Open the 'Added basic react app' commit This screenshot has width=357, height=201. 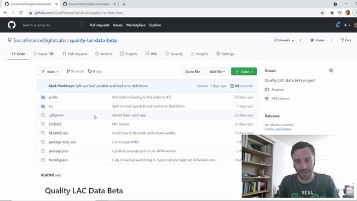pos(129,115)
